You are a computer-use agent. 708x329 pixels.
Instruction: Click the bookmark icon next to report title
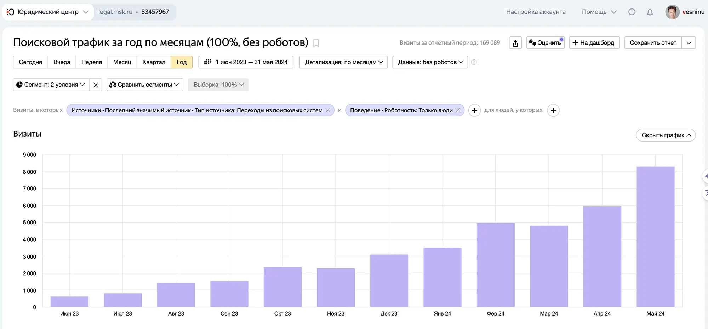pyautogui.click(x=316, y=43)
